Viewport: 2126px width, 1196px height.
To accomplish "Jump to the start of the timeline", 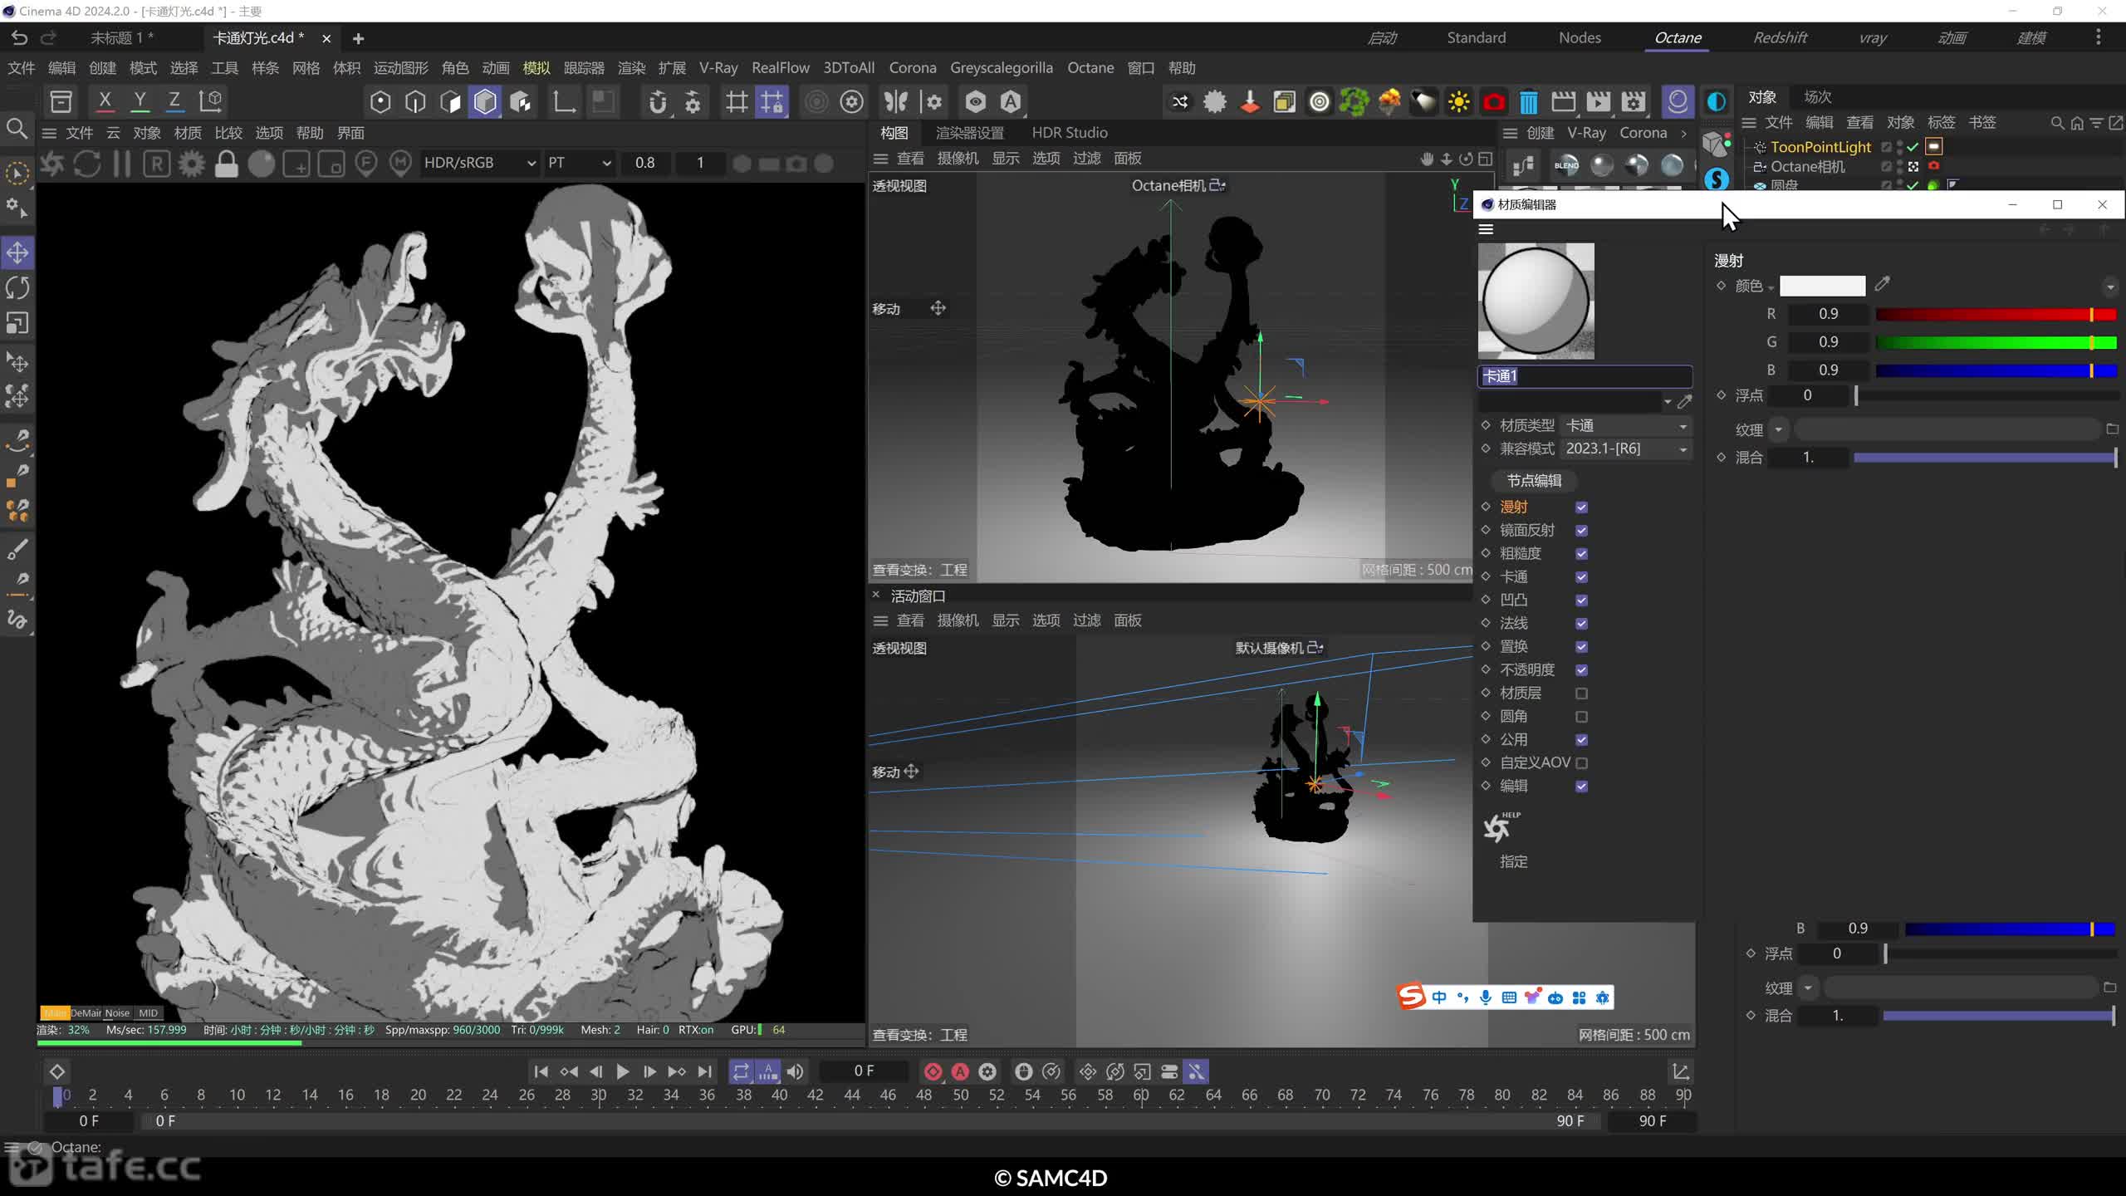I will (x=541, y=1071).
